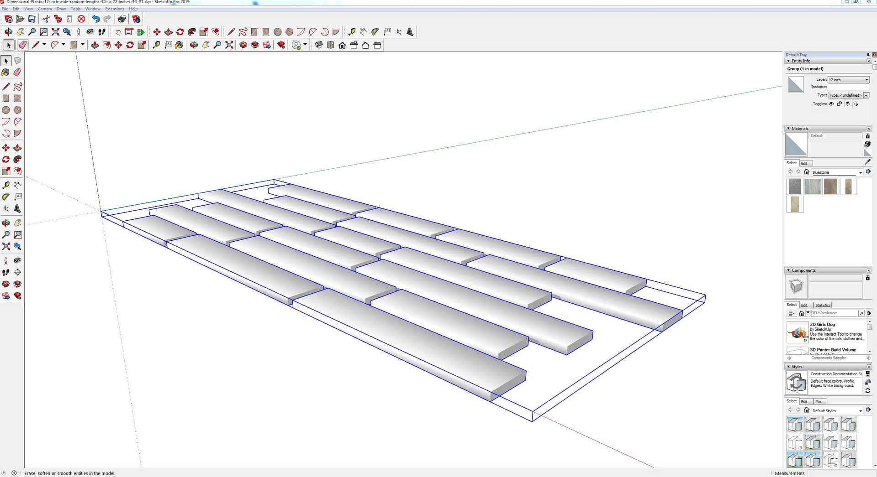Select the Tape Measure tool in left toolbar

5,185
